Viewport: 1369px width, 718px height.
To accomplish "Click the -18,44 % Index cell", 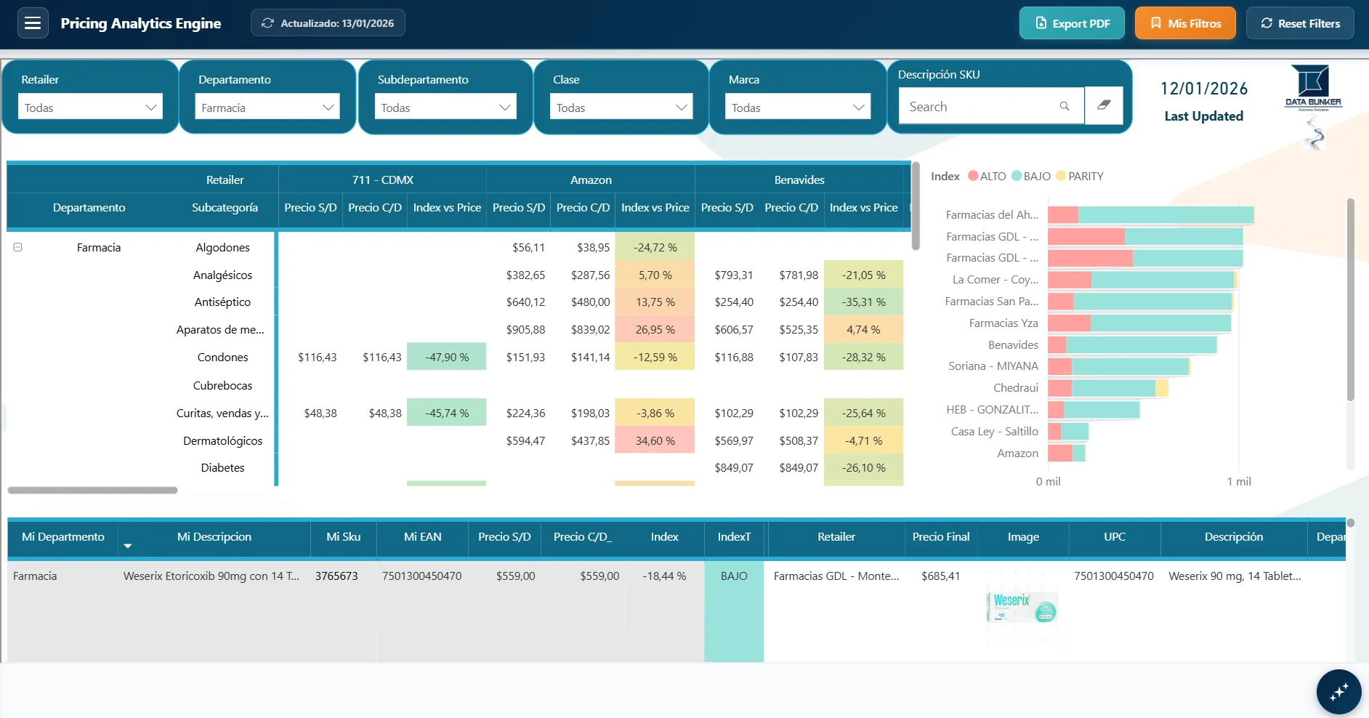I will tap(664, 576).
